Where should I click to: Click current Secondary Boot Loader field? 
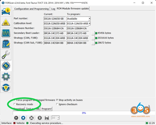click(55, 33)
